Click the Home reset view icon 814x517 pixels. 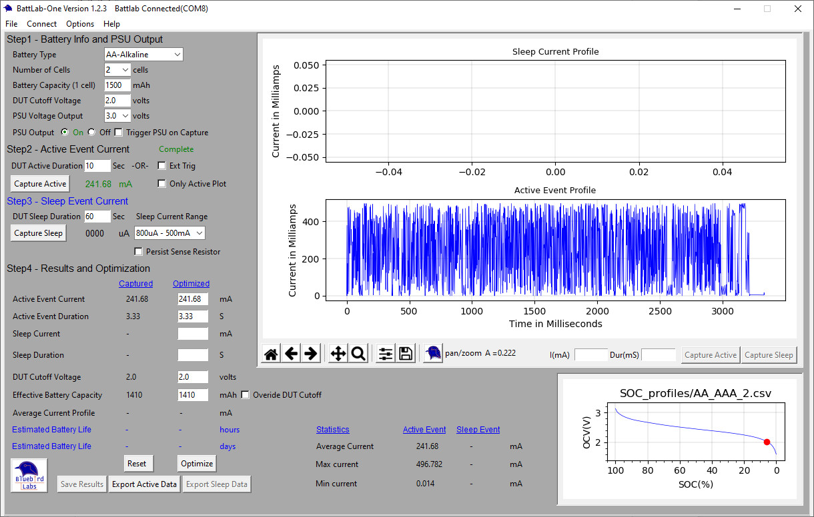pos(271,354)
